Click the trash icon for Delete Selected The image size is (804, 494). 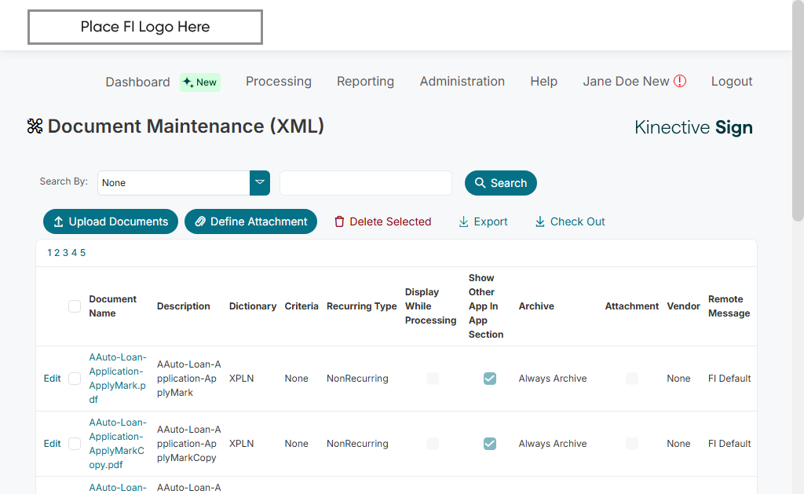[x=339, y=222]
